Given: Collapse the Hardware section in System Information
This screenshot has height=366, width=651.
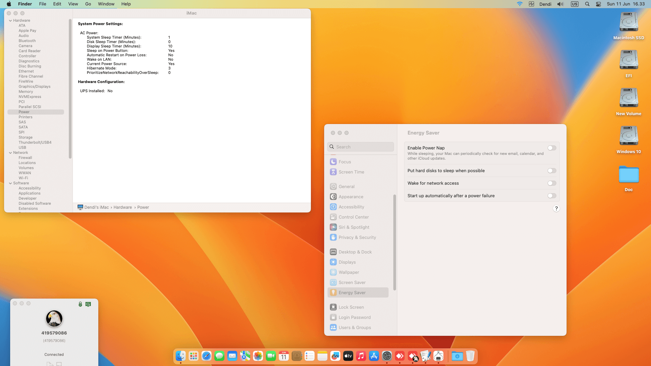Looking at the screenshot, I should (11, 20).
